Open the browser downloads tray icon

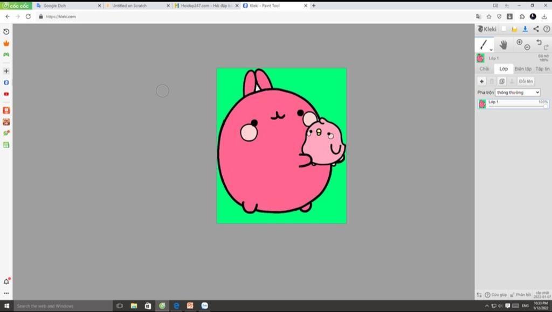544,17
